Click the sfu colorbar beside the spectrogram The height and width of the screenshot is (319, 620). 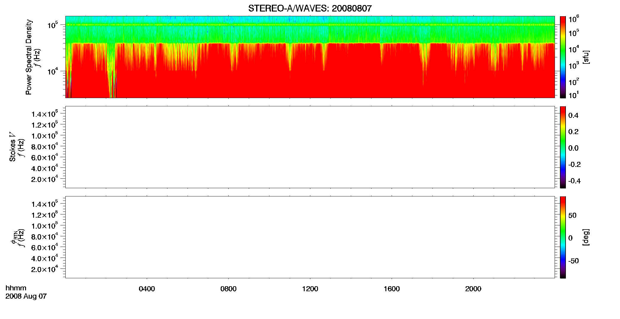pyautogui.click(x=563, y=57)
